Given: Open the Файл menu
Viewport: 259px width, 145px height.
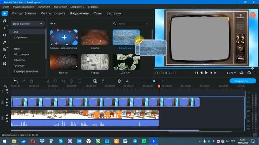Looking at the screenshot, I should [6, 7].
